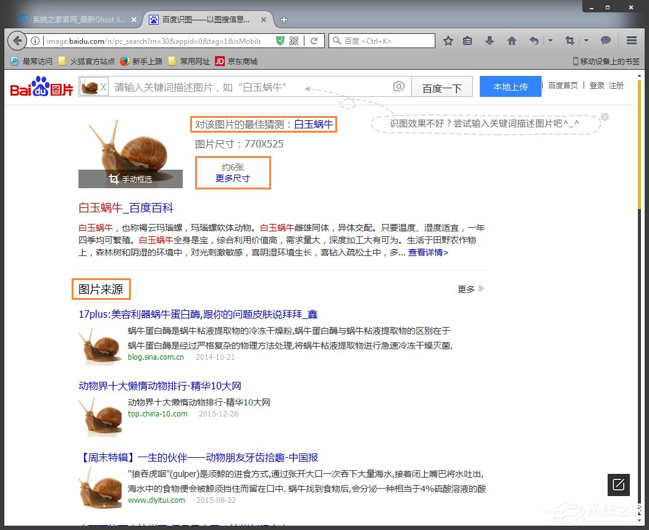
Task: Click the mobile device bookmarks phone icon
Action: pyautogui.click(x=574, y=61)
